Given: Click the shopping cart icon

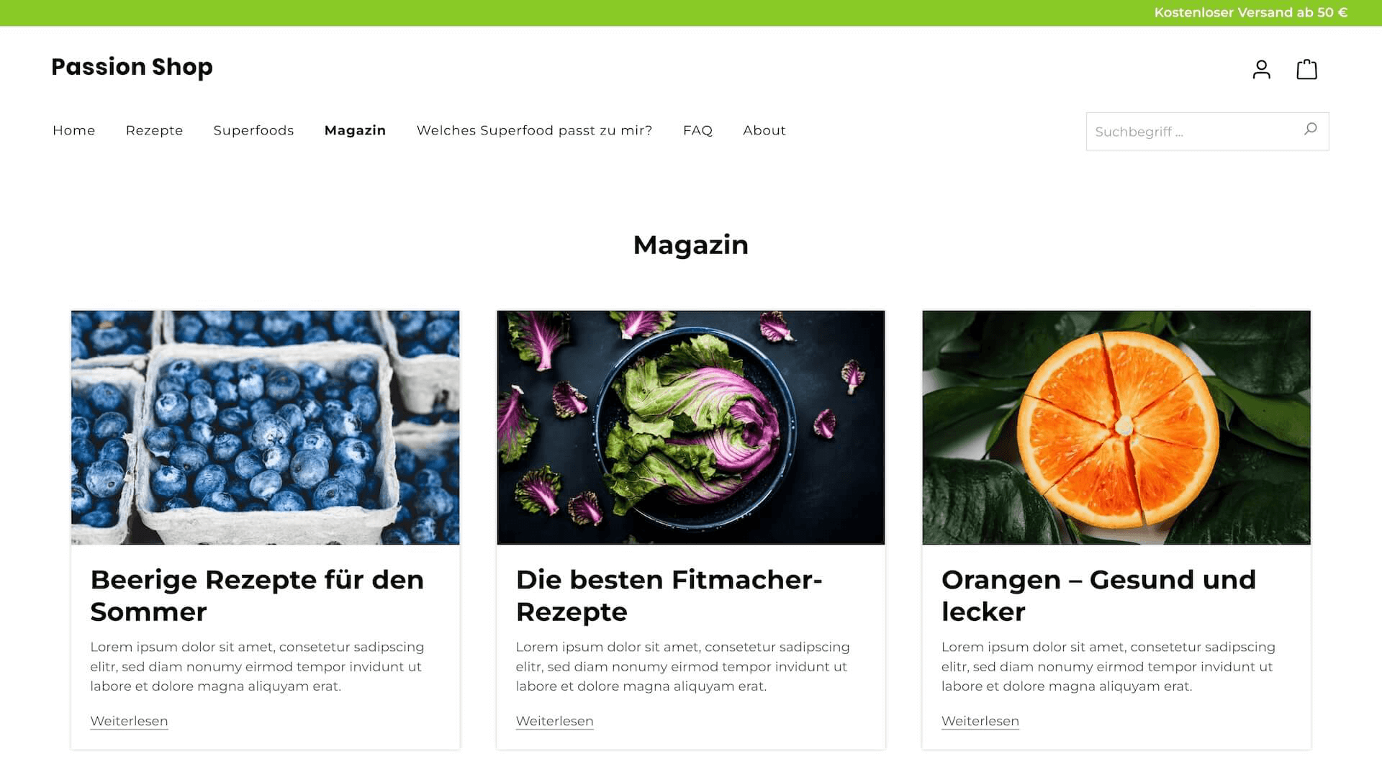Looking at the screenshot, I should (1307, 68).
